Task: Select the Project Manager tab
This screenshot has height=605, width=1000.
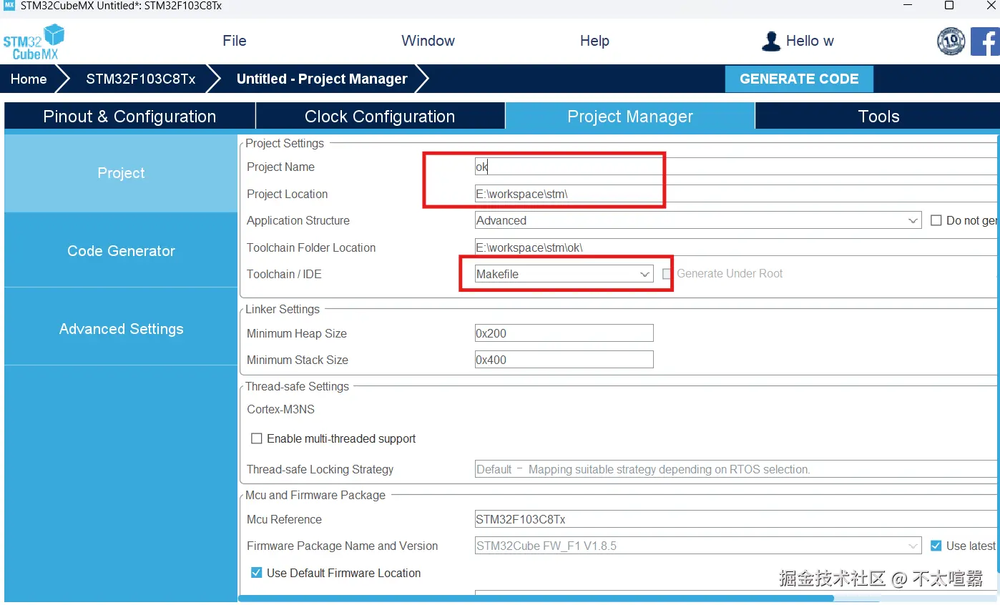Action: (x=630, y=117)
